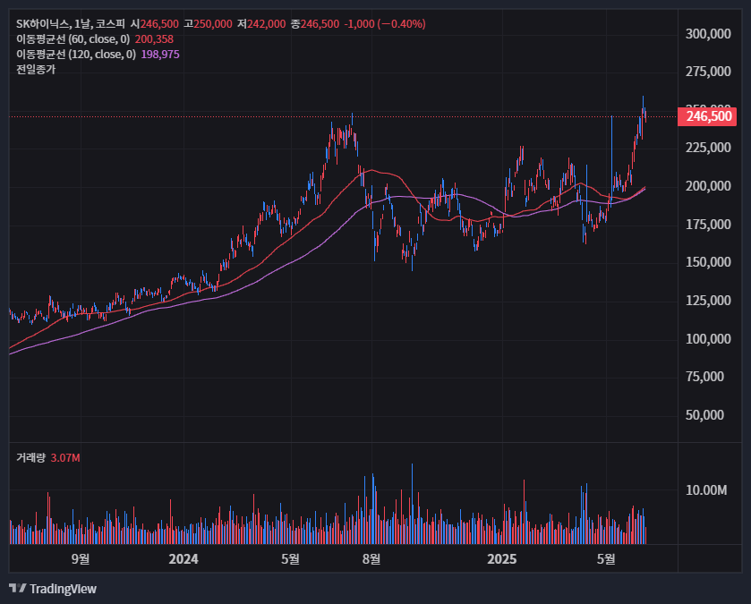Click the 50,000 price axis label
The width and height of the screenshot is (751, 604).
click(x=704, y=415)
